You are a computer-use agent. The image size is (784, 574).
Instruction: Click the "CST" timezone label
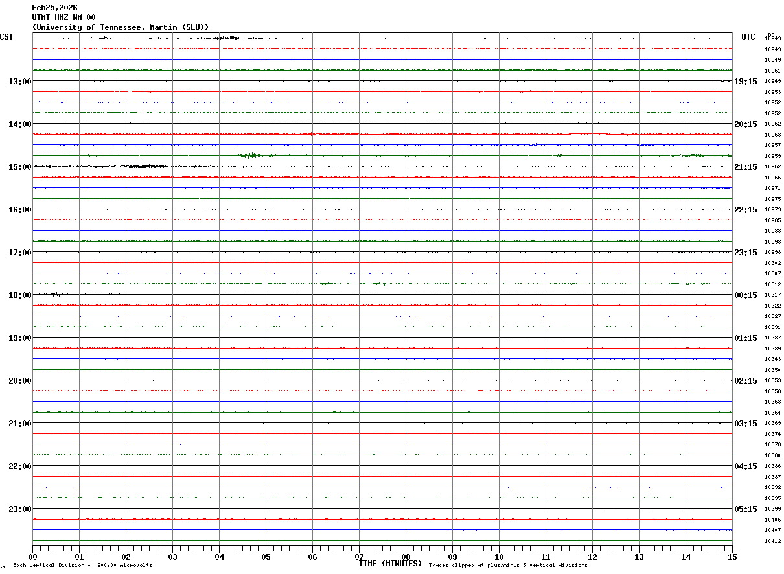(x=6, y=37)
